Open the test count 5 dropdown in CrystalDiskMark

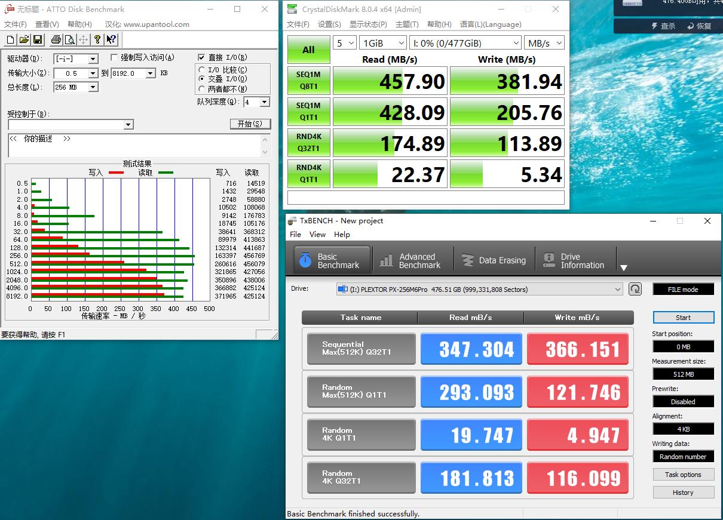pos(345,43)
